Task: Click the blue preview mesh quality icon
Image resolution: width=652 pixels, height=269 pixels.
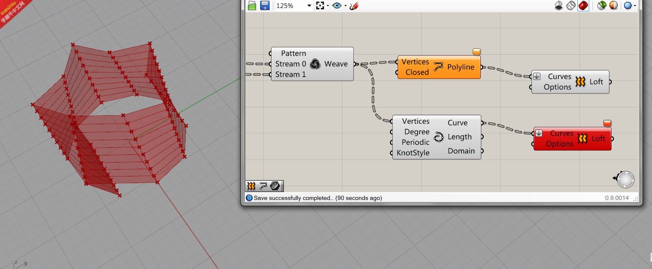Action: (x=628, y=5)
